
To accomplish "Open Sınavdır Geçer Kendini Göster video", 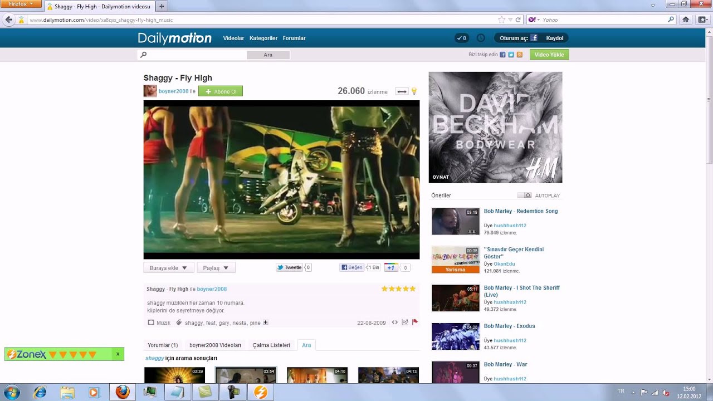I will 514,253.
